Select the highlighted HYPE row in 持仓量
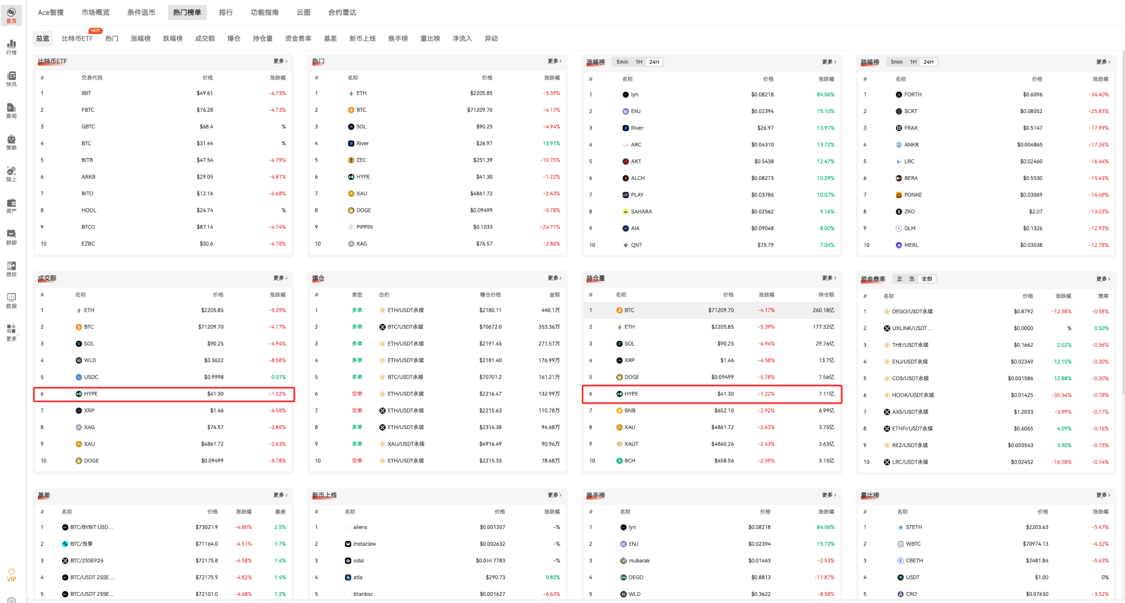 click(x=711, y=393)
